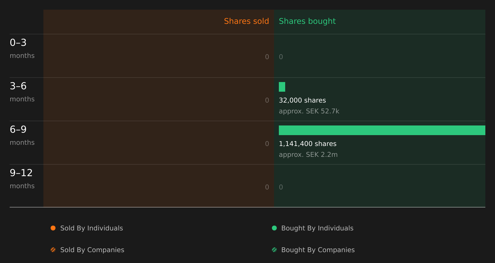Click approx. SEK 52.7k text
The image size is (495, 263).
[309, 111]
